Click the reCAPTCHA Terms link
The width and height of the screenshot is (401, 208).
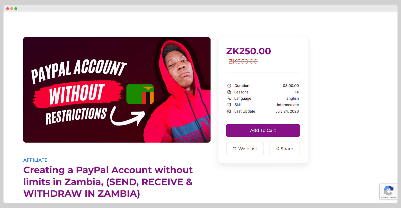[x=393, y=197]
